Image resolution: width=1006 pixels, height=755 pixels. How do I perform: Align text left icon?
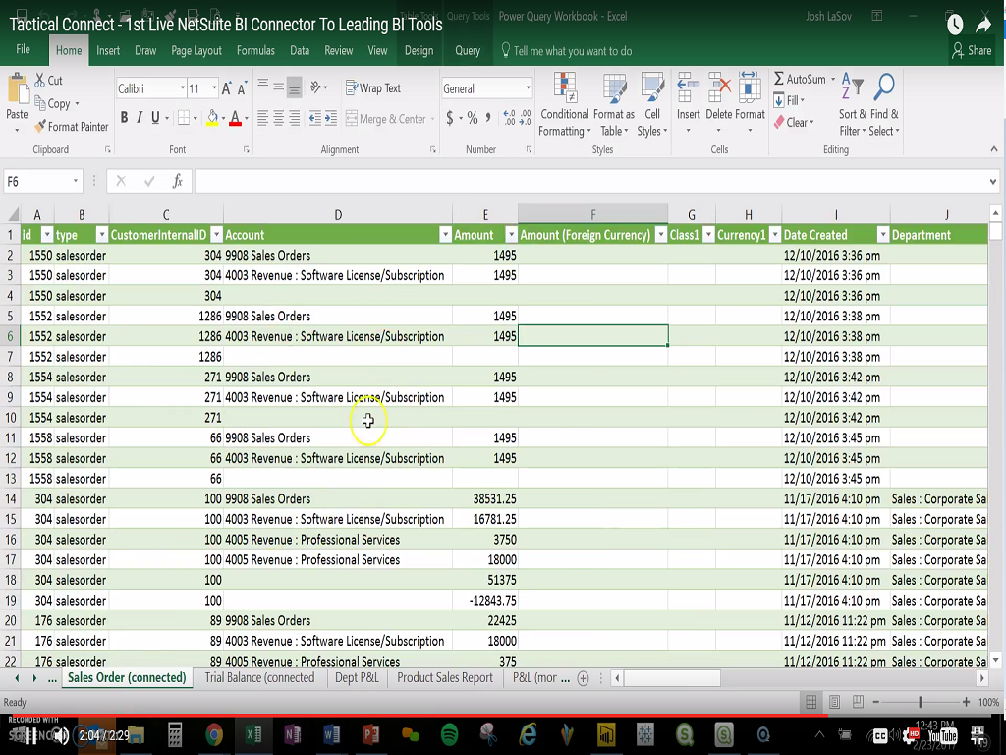click(x=263, y=118)
